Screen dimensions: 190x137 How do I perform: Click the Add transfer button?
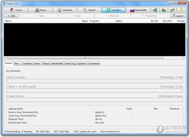click(11, 16)
